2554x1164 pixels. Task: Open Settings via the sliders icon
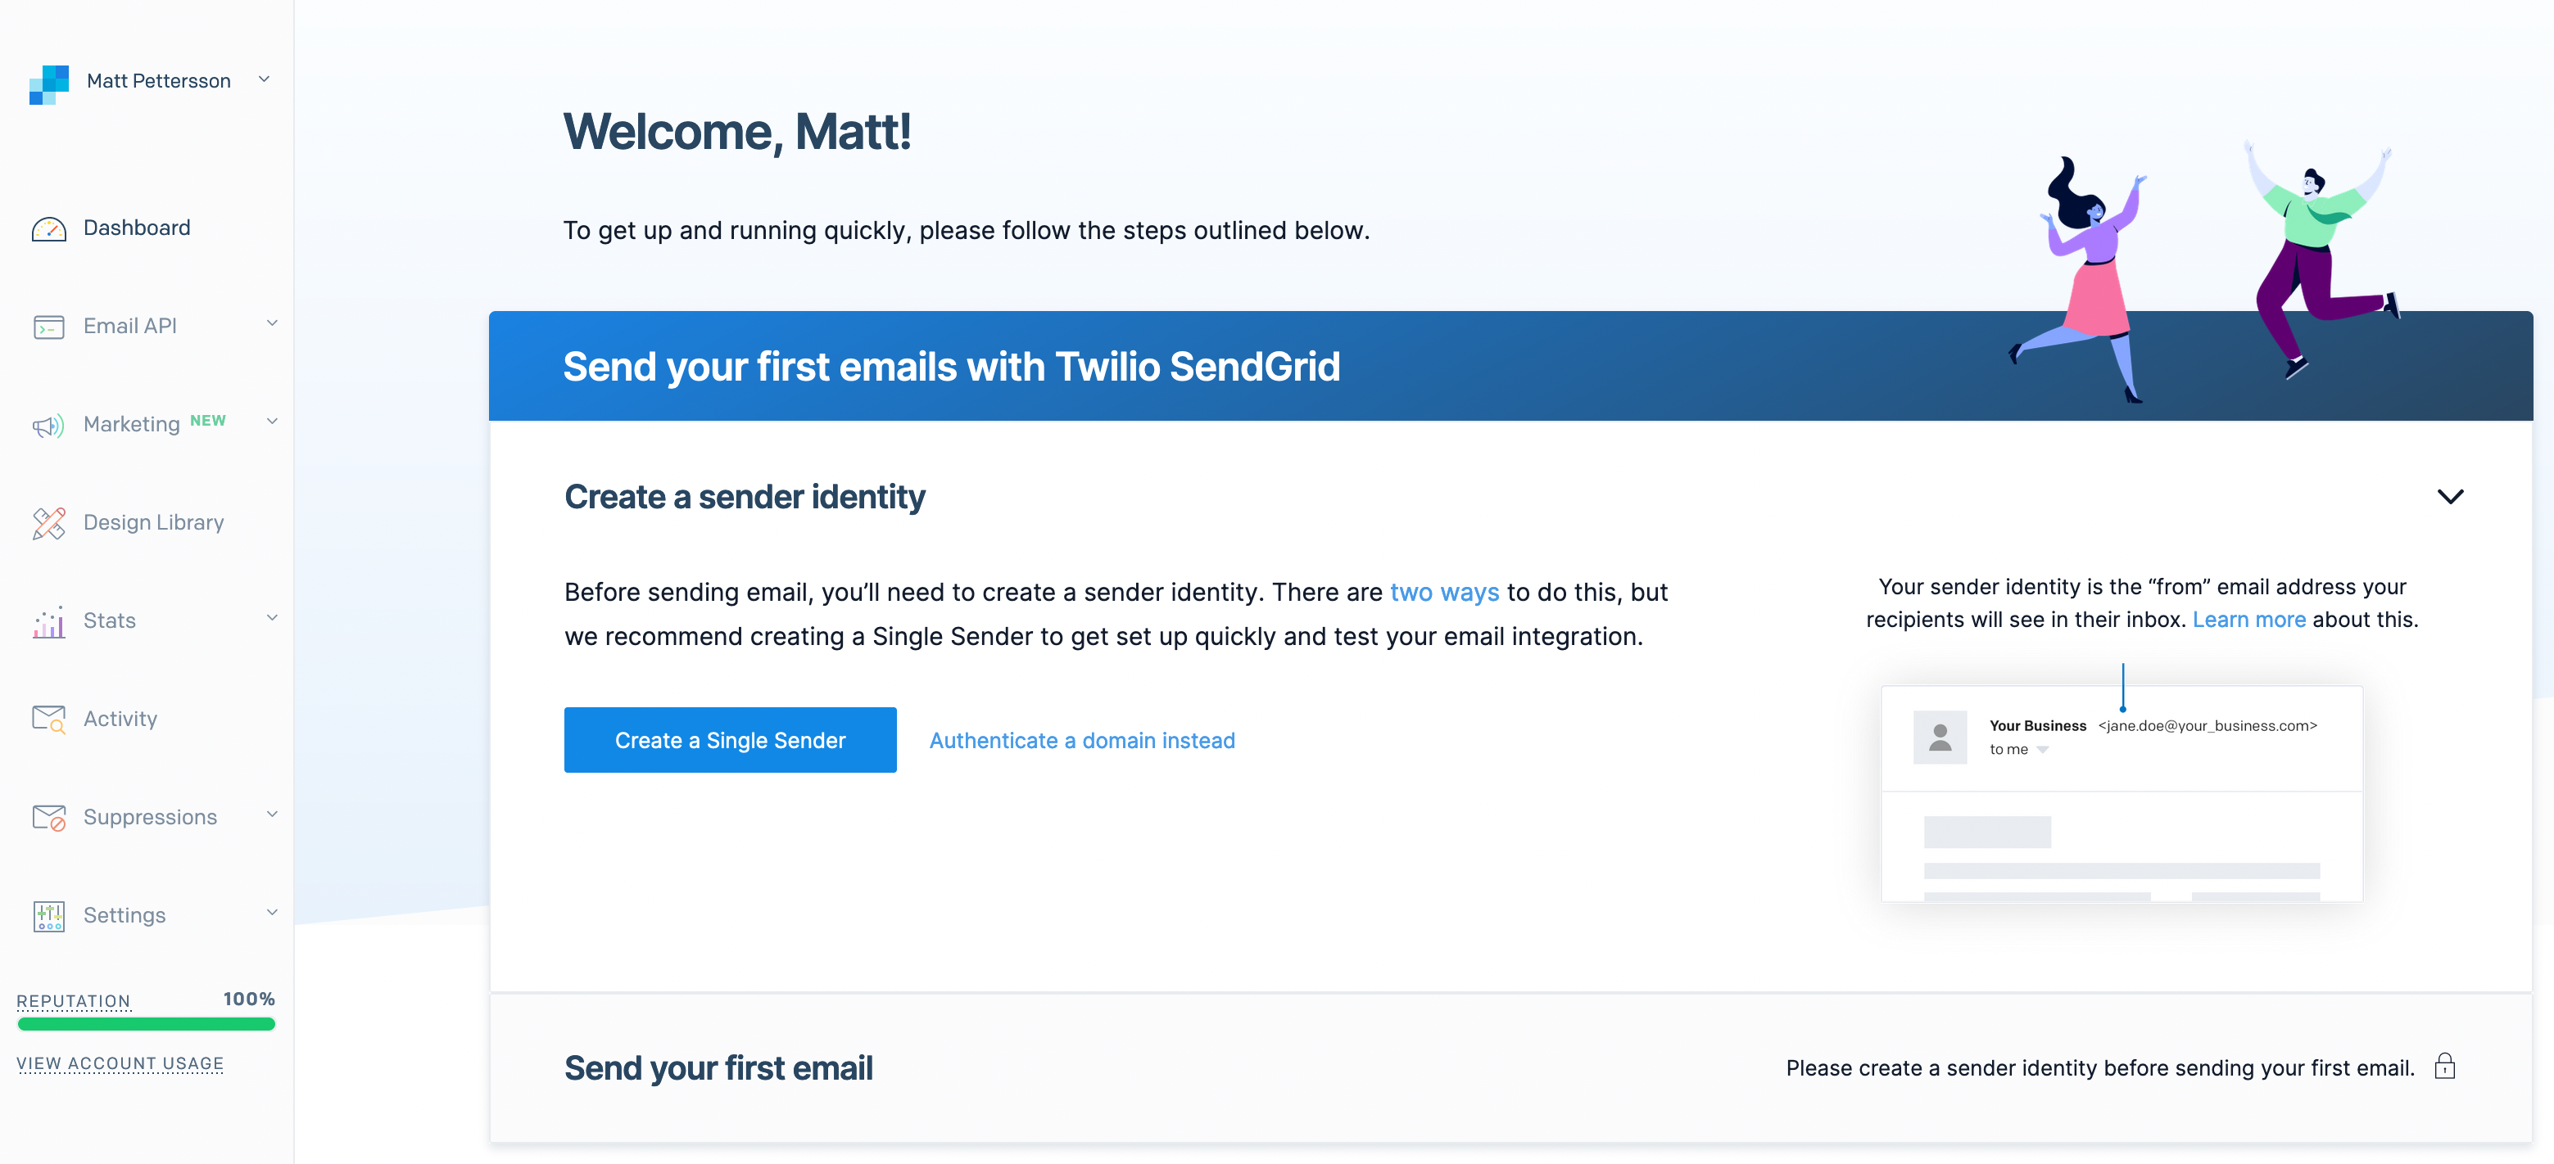(x=48, y=914)
